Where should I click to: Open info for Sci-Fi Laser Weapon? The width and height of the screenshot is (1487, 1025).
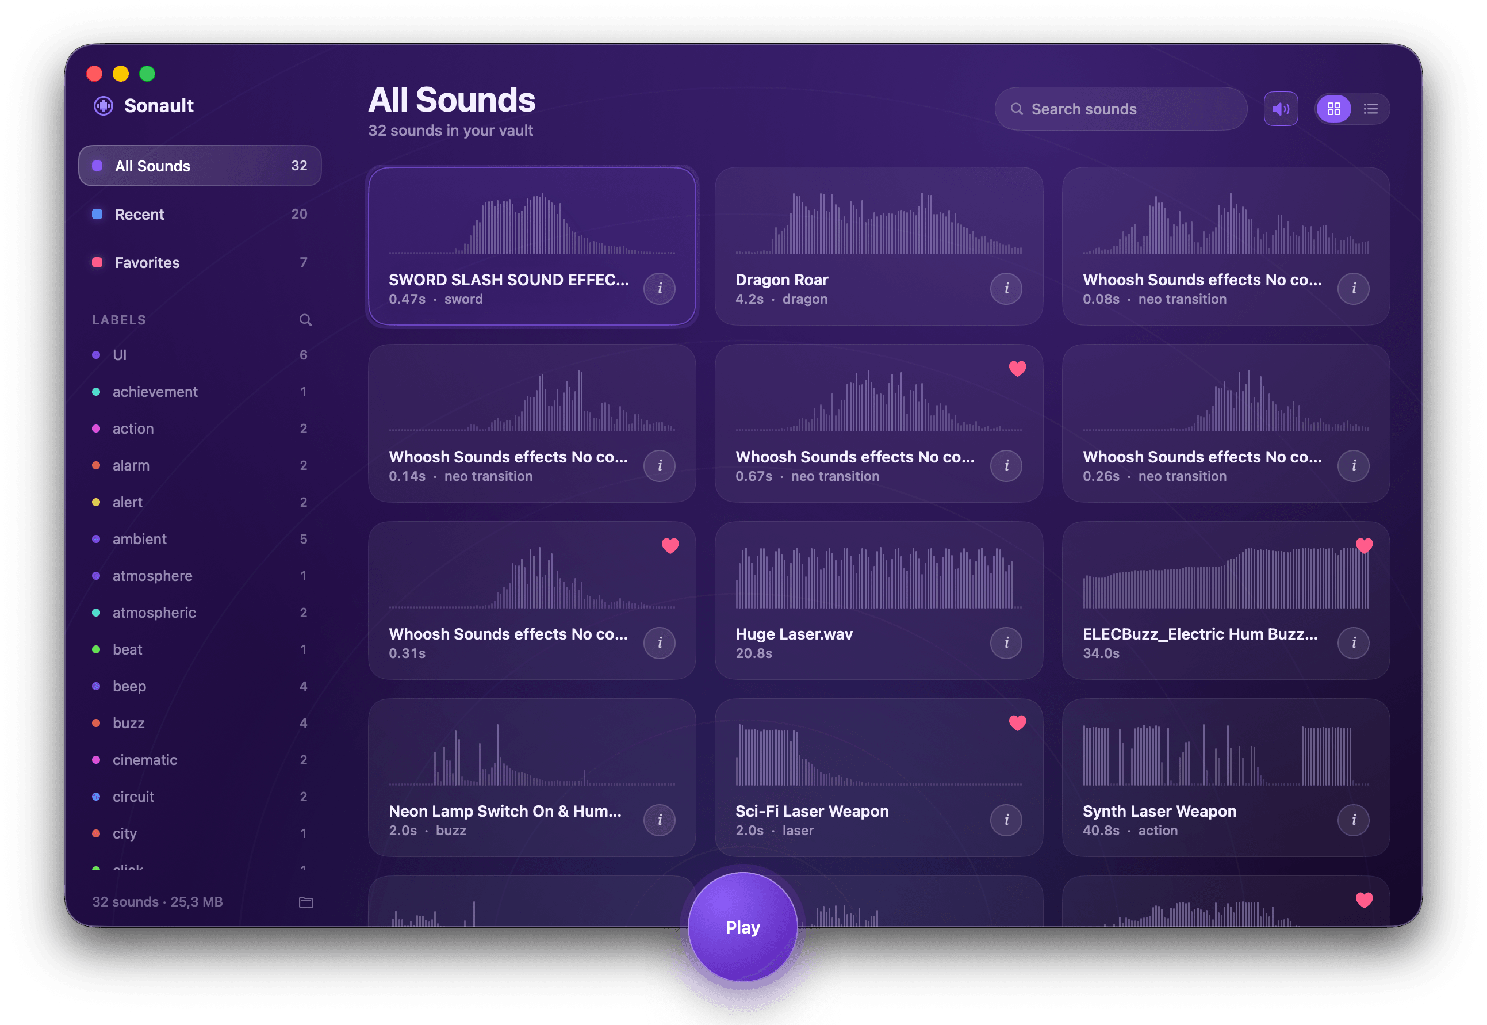tap(1006, 820)
